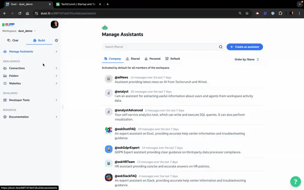Click the sidebar collapse handle
Viewport: 304px width, 190px height.
coord(63,107)
